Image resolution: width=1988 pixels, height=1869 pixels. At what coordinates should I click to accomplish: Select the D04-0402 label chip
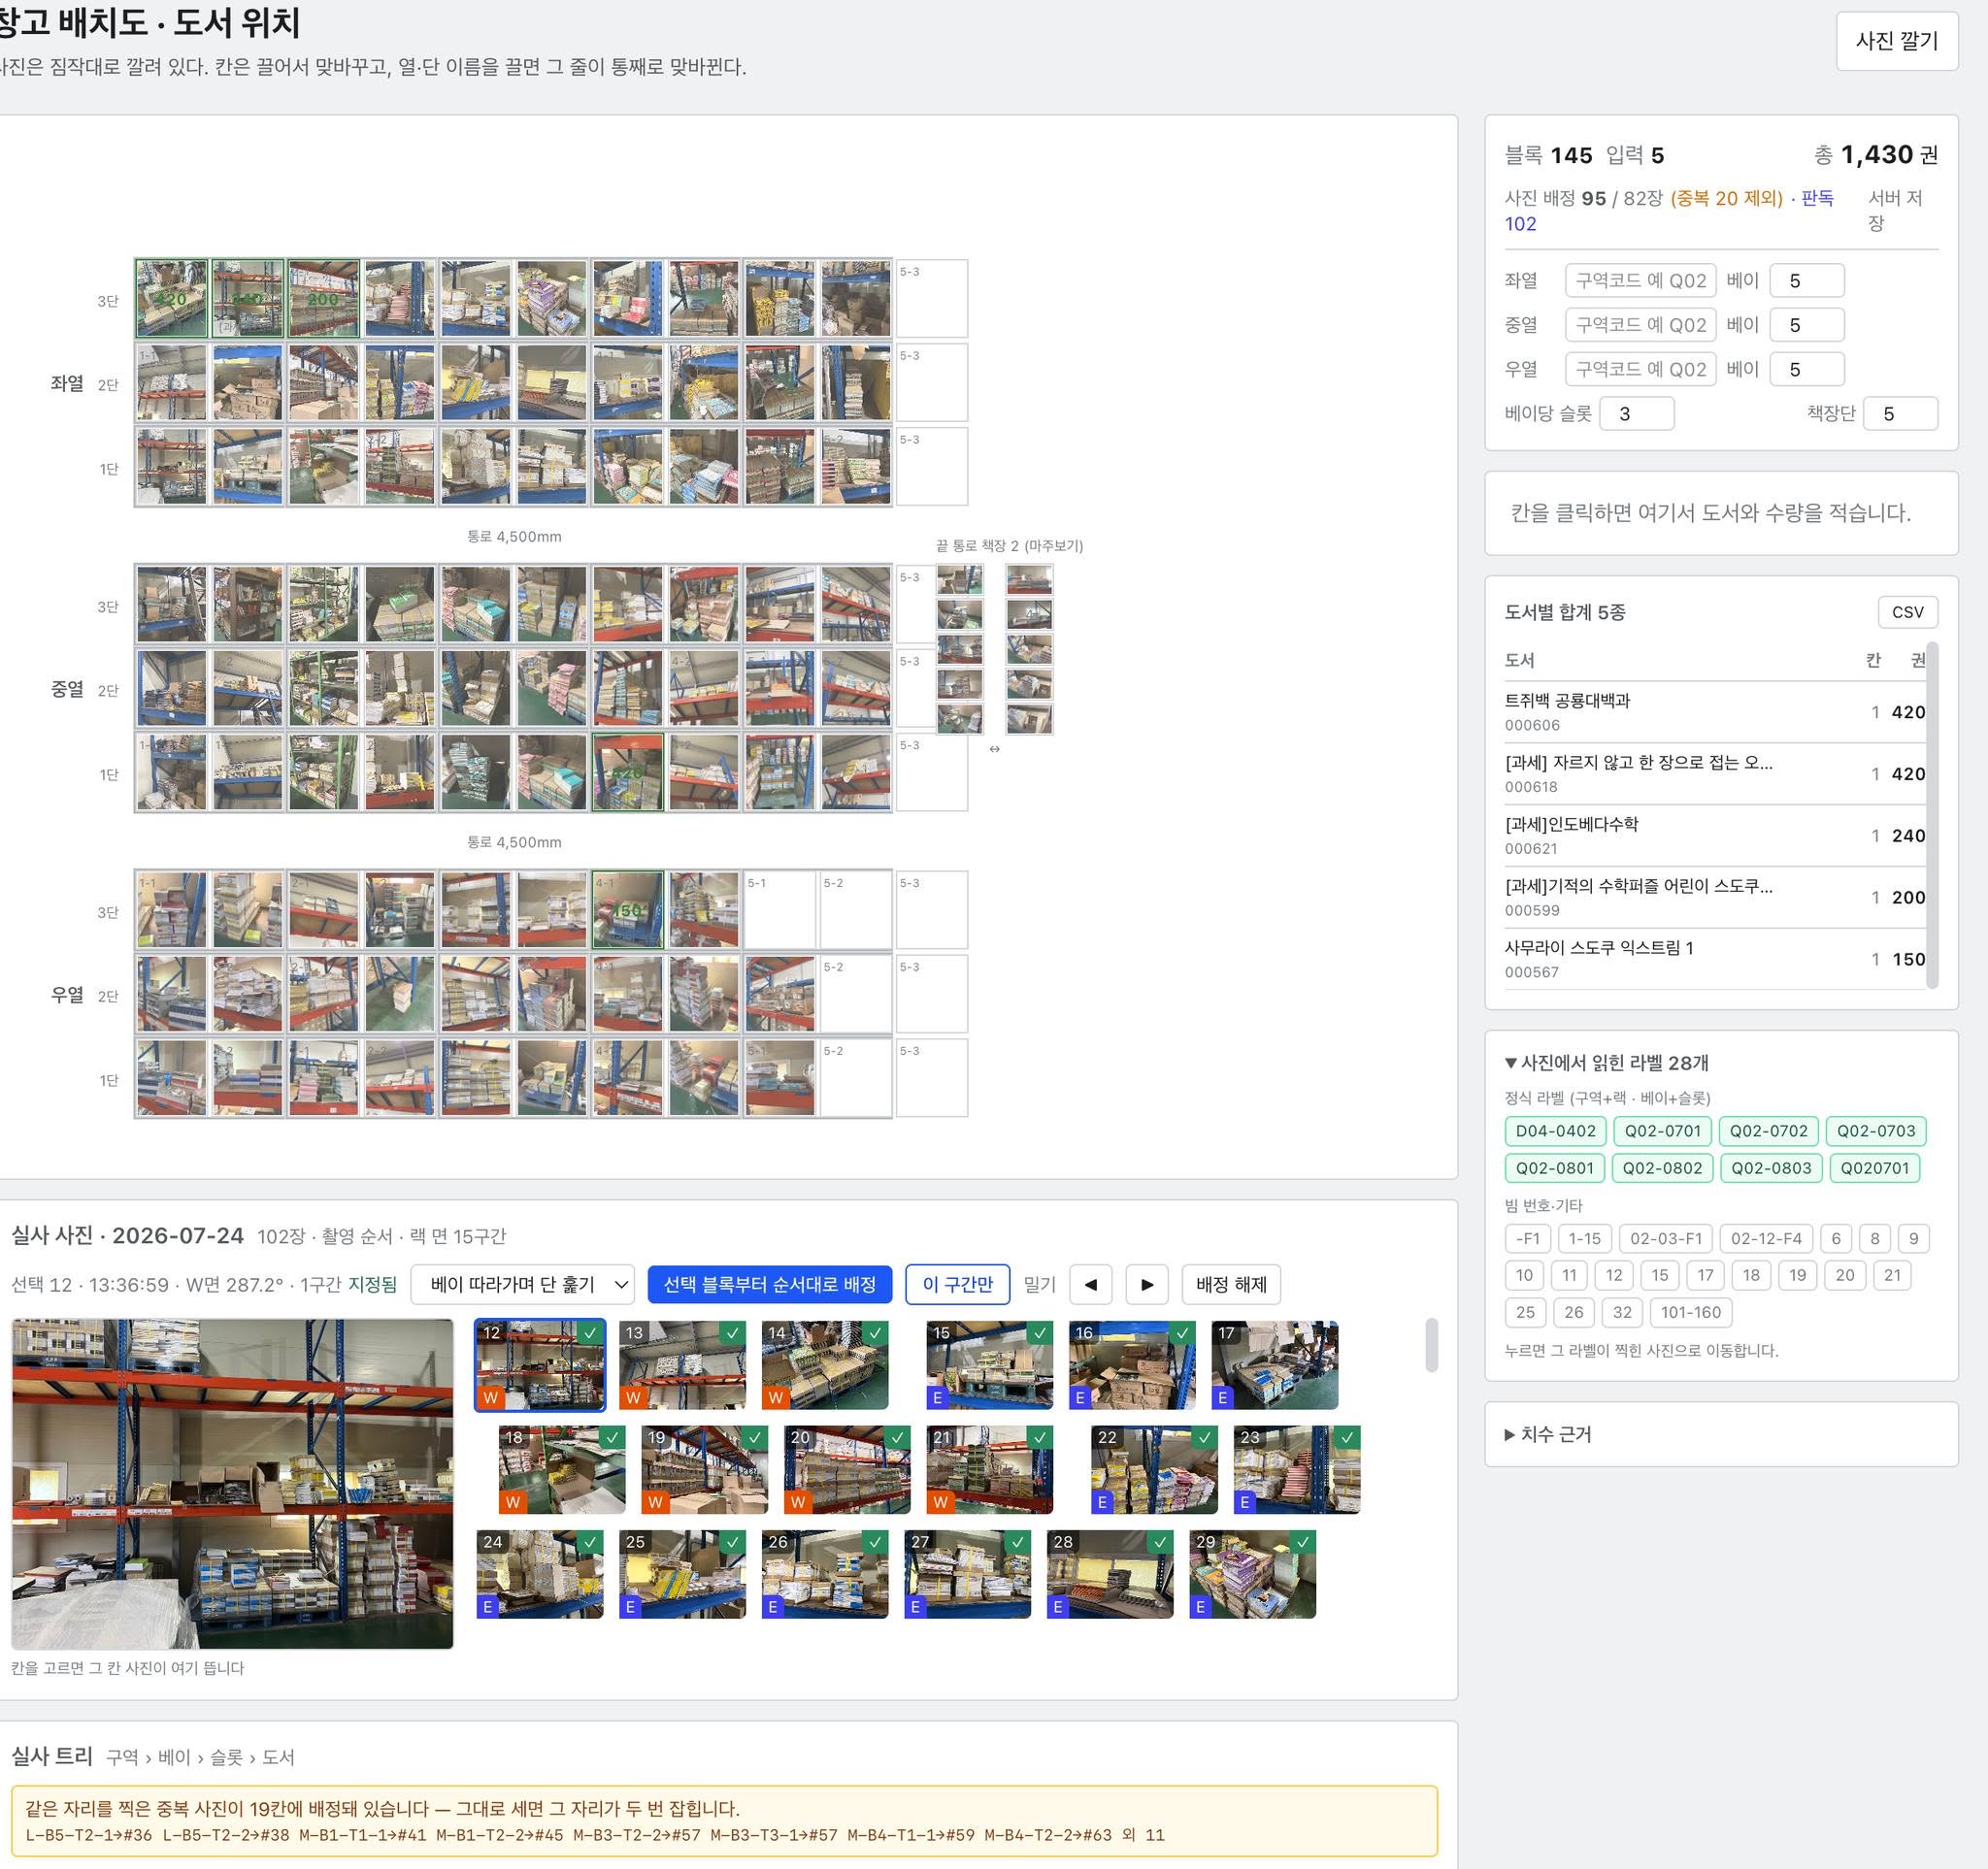point(1555,1131)
